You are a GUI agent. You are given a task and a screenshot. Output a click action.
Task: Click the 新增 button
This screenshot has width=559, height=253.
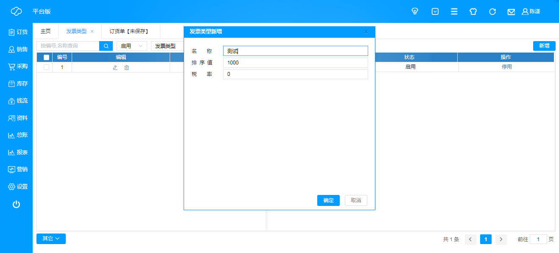coord(544,46)
